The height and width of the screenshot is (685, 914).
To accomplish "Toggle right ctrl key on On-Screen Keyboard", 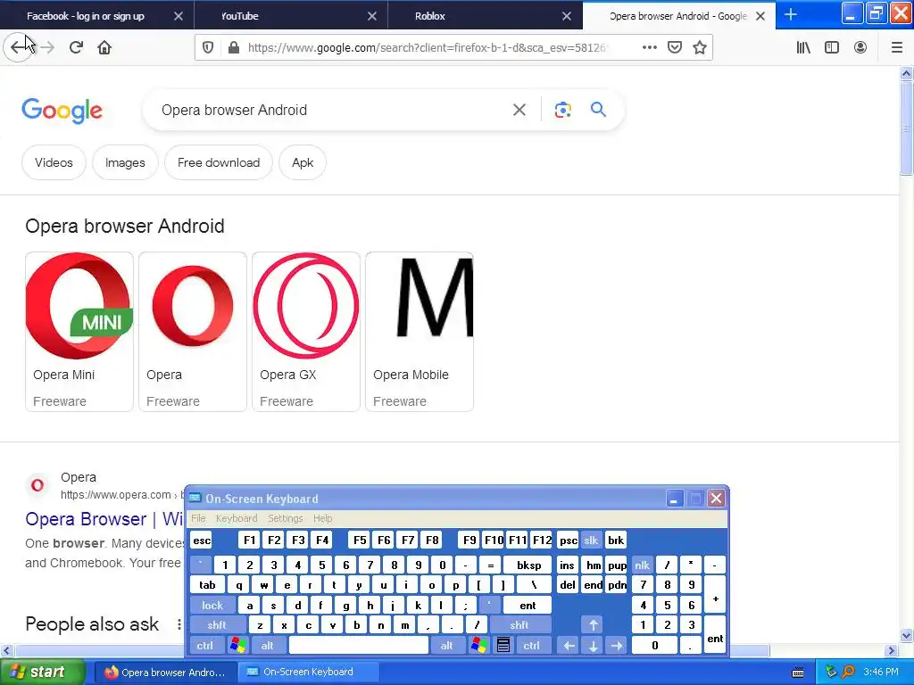I will coord(532,645).
